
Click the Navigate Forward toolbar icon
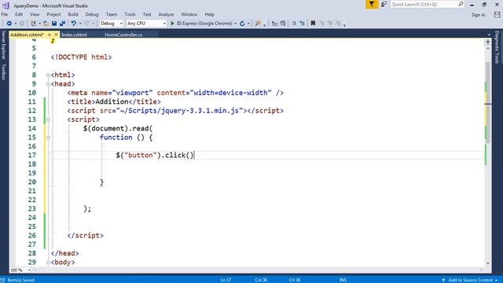click(x=22, y=24)
